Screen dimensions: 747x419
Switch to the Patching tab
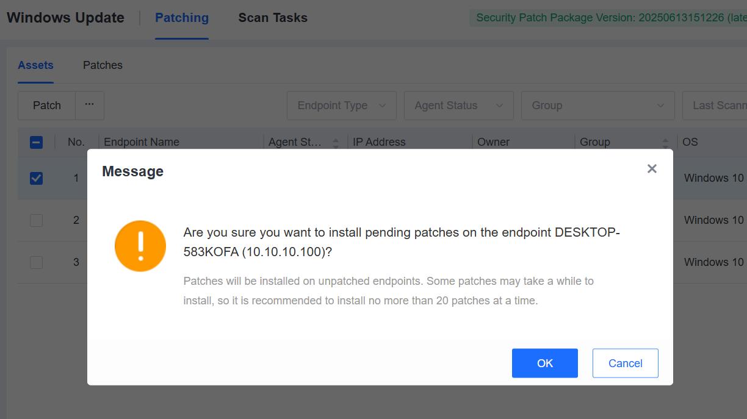pyautogui.click(x=182, y=18)
